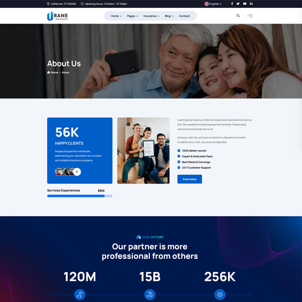Open the hamburger side menu icon
This screenshot has height=302, width=302.
point(250,16)
